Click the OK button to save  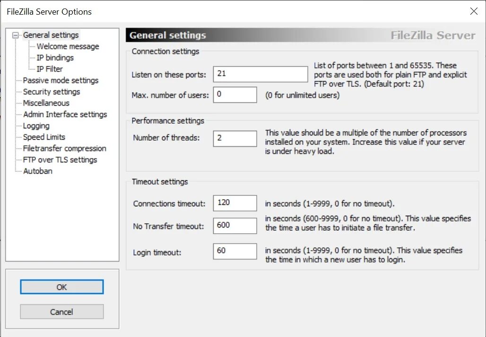click(61, 286)
